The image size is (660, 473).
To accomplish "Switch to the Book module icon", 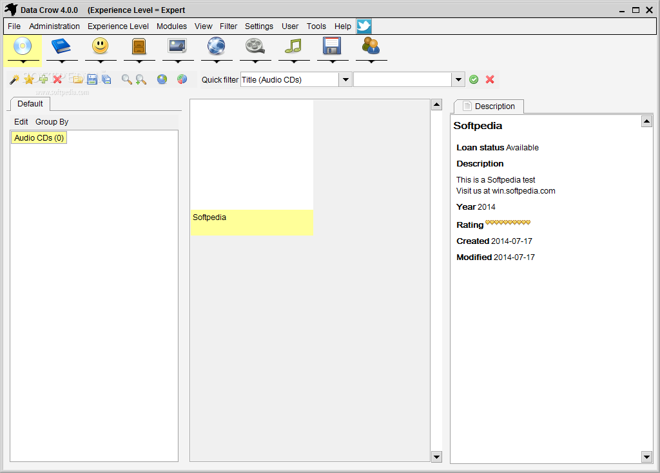I will [x=61, y=46].
